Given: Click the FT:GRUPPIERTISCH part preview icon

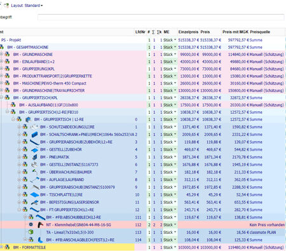Looking at the screenshot, I should [x=34, y=210].
